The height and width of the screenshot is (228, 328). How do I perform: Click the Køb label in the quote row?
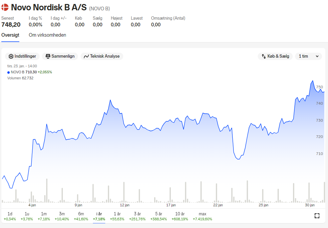(x=79, y=18)
